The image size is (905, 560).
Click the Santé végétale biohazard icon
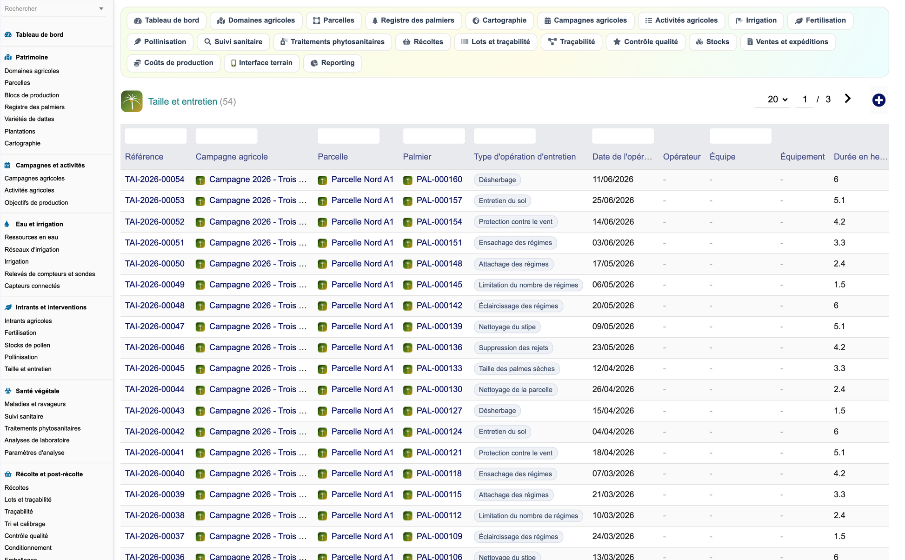pos(8,391)
